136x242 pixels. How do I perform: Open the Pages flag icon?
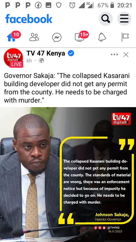point(125,37)
